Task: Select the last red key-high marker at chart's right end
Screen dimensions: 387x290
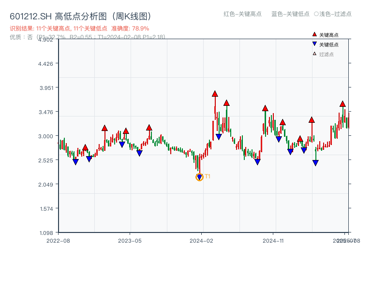Action: point(342,104)
